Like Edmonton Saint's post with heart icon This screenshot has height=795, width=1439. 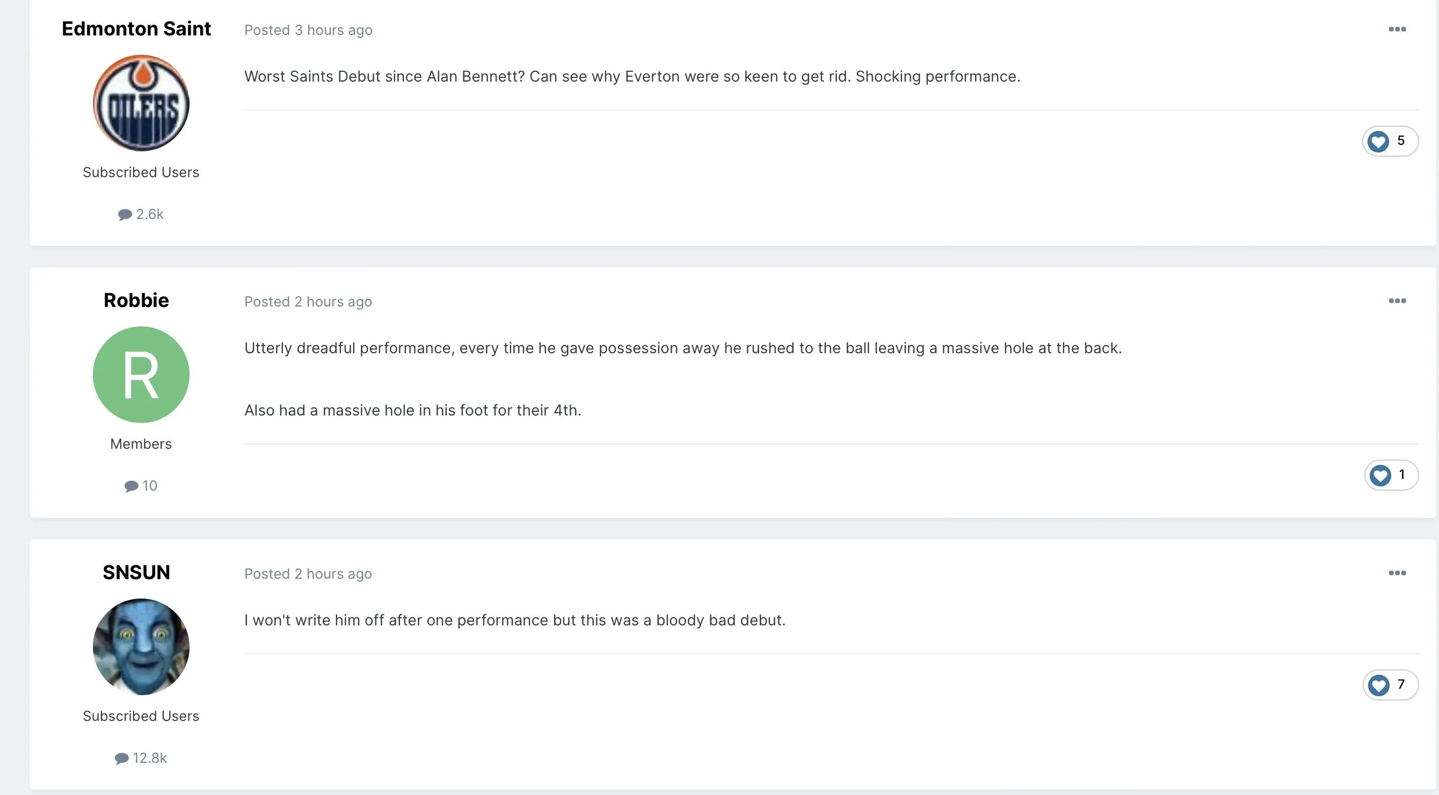point(1378,141)
